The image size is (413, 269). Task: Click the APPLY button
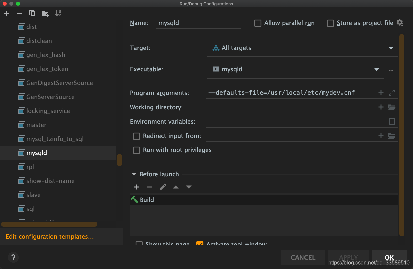pos(348,257)
